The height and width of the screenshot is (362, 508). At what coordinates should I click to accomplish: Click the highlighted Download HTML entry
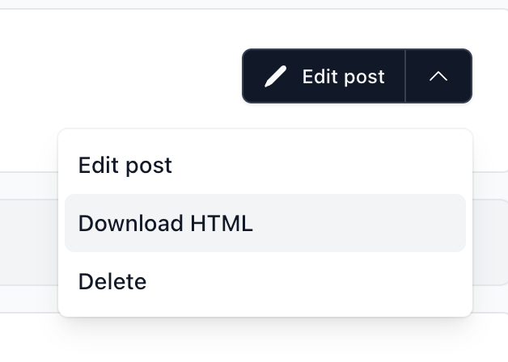click(x=166, y=223)
